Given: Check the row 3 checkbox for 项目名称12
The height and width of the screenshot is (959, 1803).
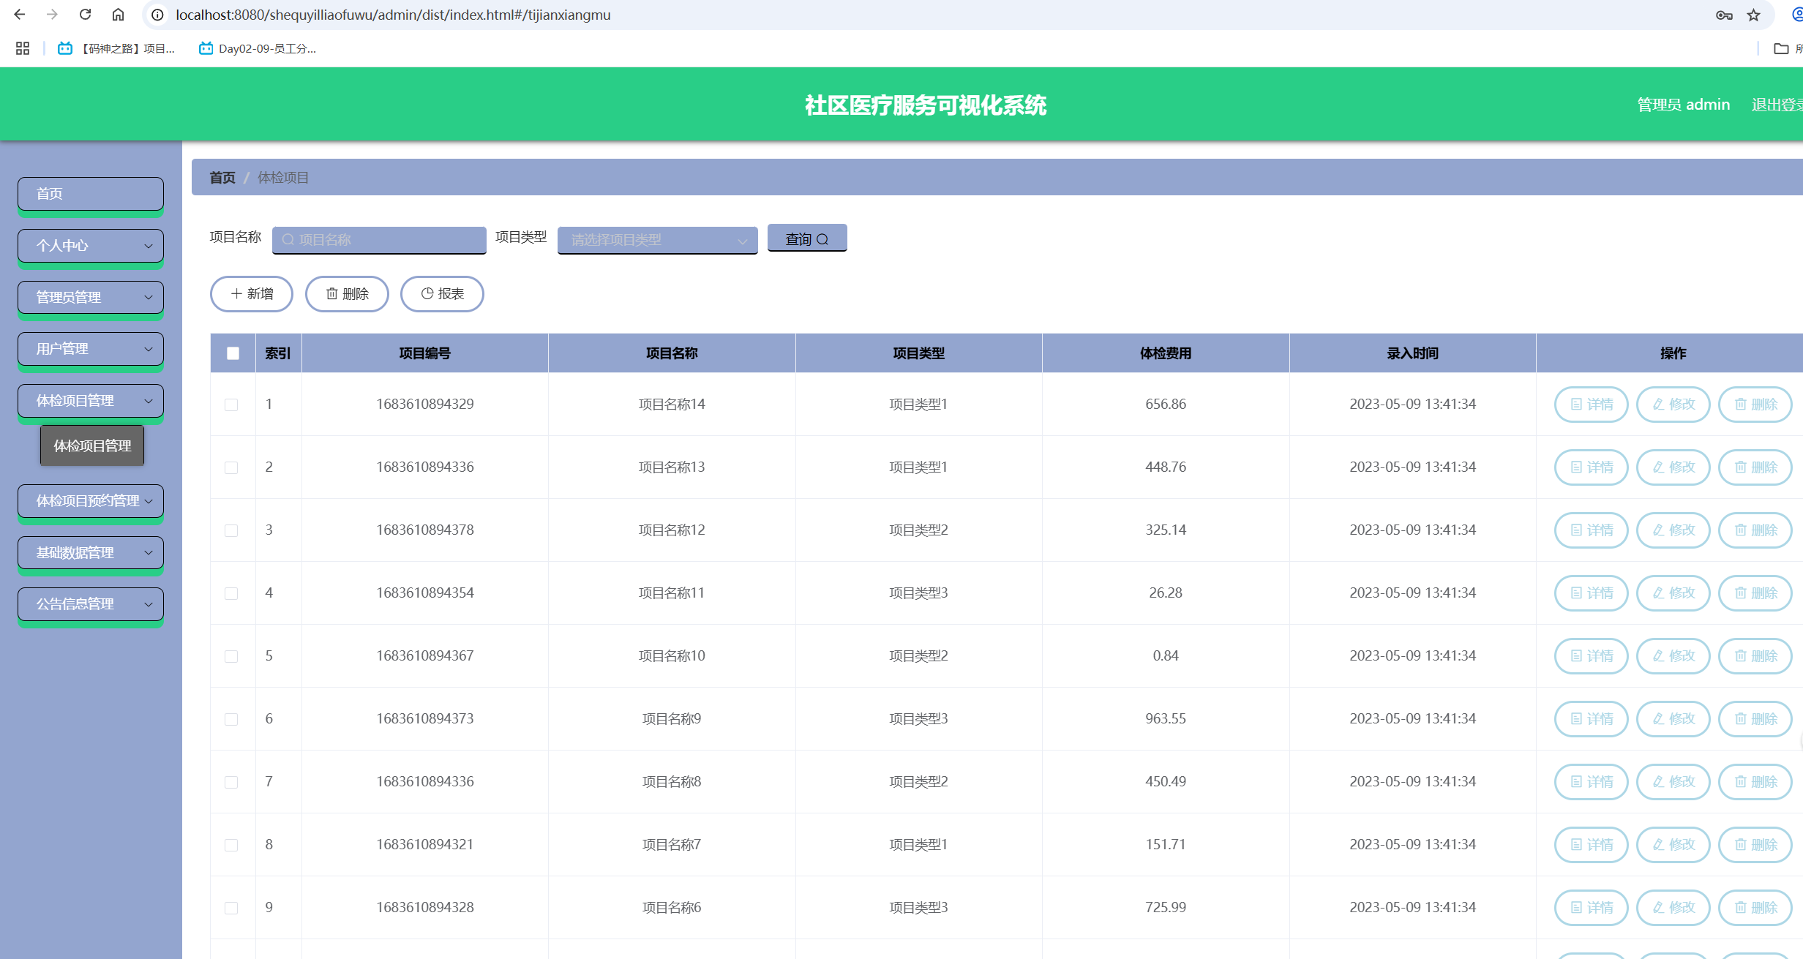Looking at the screenshot, I should (231, 530).
